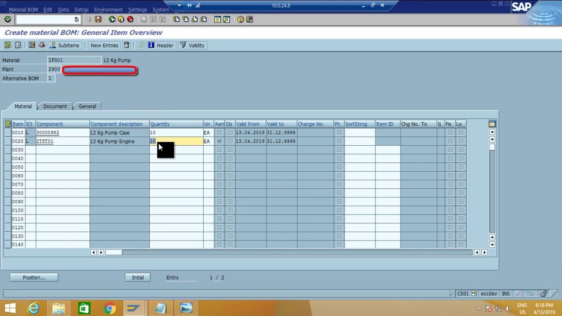Open the command field history dropdown
The image size is (562, 316).
point(76,19)
